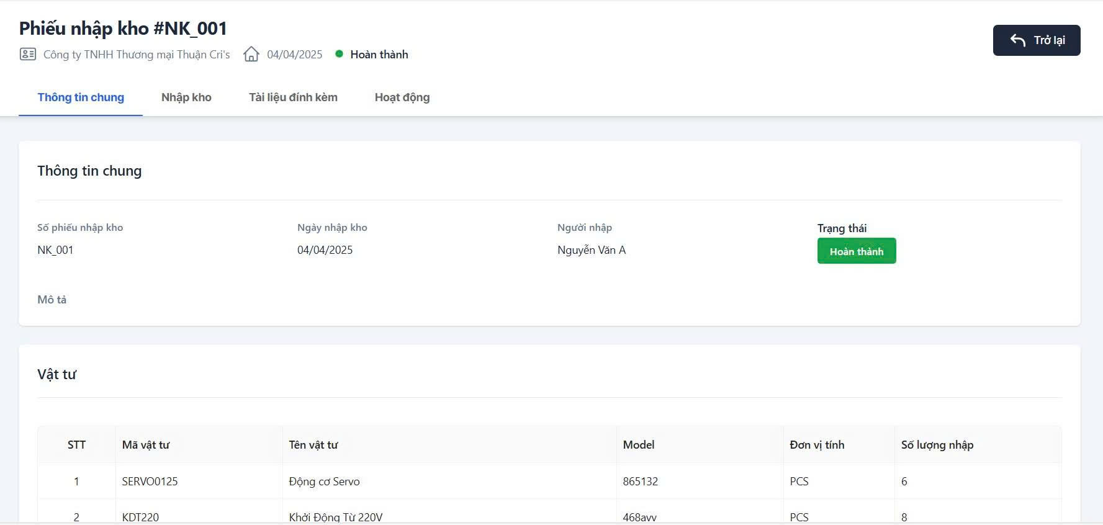Click the Số lượng nhập column header
This screenshot has height=525, width=1103.
click(x=937, y=445)
